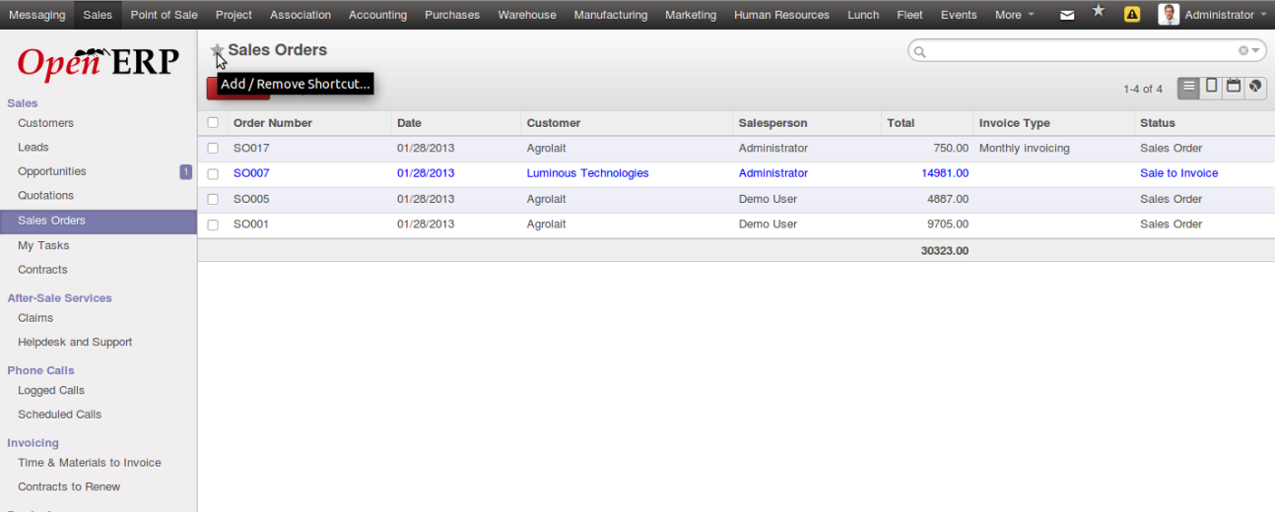1275x512 pixels.
Task: Expand the More menu dropdown
Action: [1014, 15]
